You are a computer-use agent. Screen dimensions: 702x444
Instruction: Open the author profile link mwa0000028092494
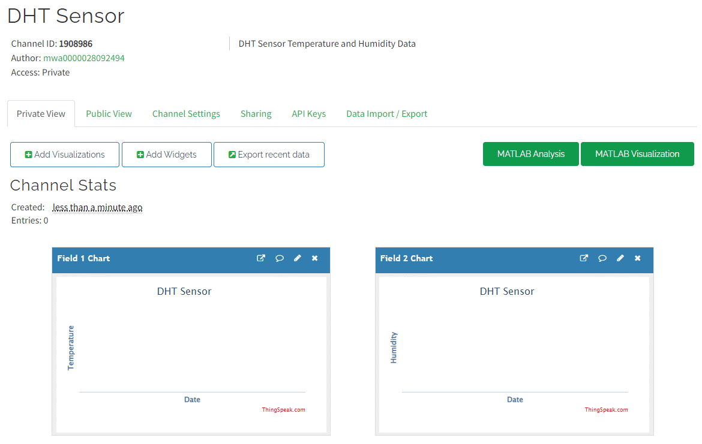pos(83,58)
